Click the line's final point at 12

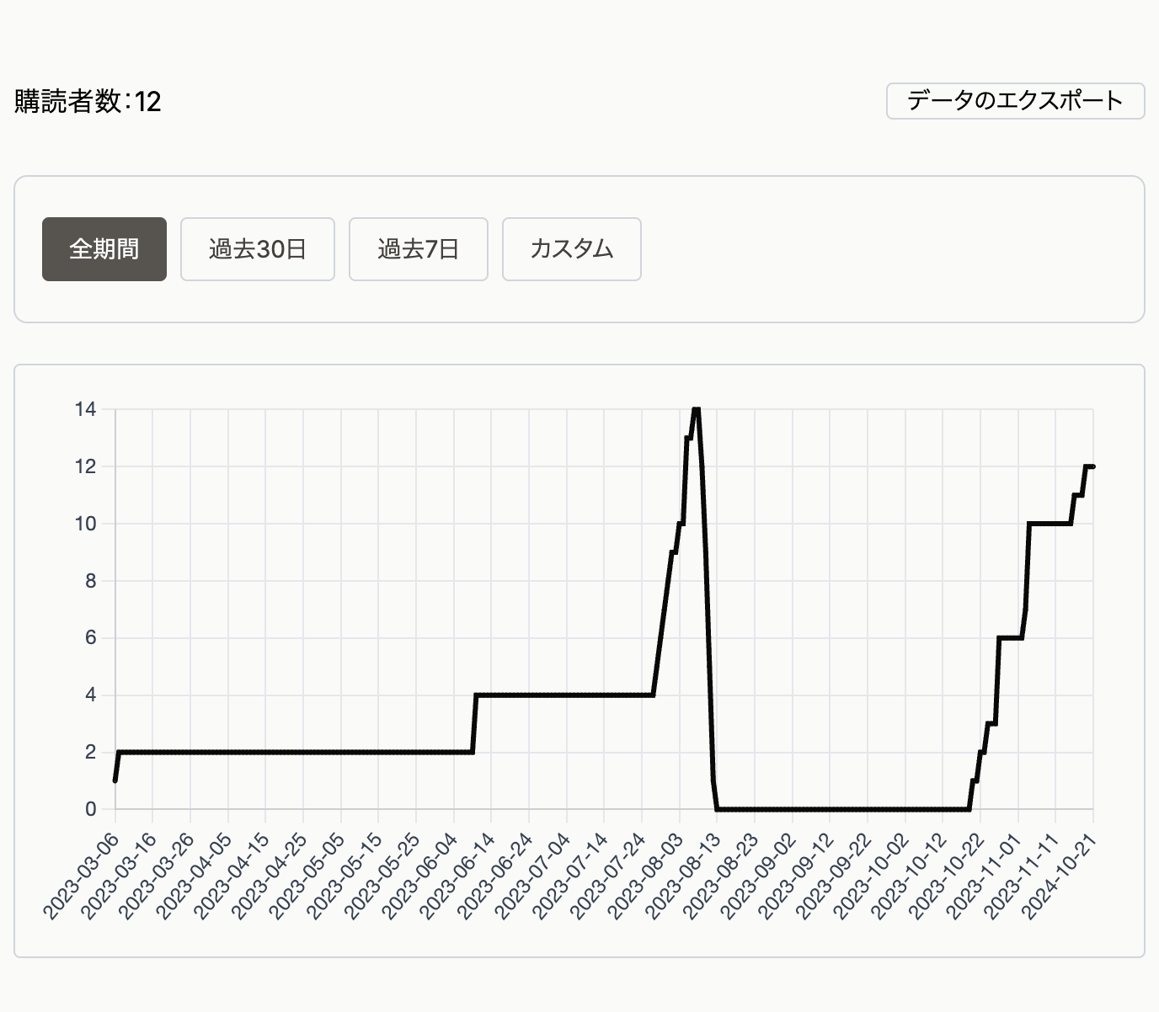coord(1092,466)
